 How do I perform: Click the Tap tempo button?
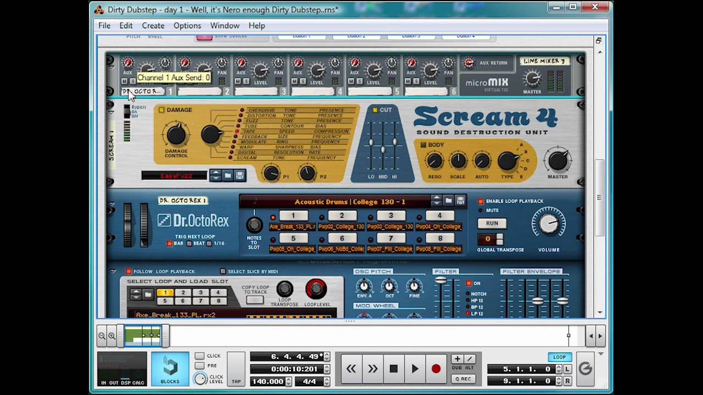[236, 369]
